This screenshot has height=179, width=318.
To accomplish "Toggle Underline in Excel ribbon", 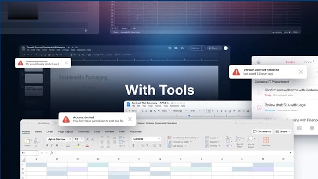I will click(x=57, y=145).
